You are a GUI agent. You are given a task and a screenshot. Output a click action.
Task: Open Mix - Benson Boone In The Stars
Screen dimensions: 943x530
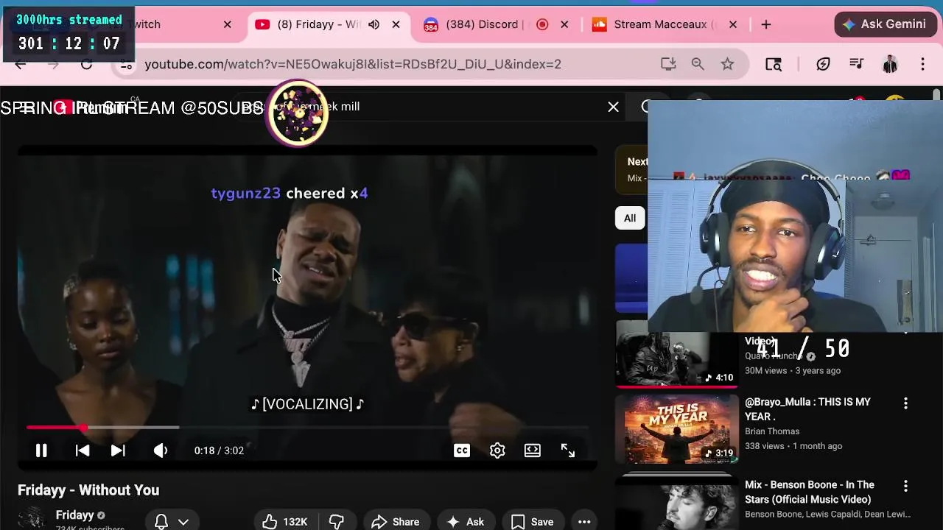[810, 492]
